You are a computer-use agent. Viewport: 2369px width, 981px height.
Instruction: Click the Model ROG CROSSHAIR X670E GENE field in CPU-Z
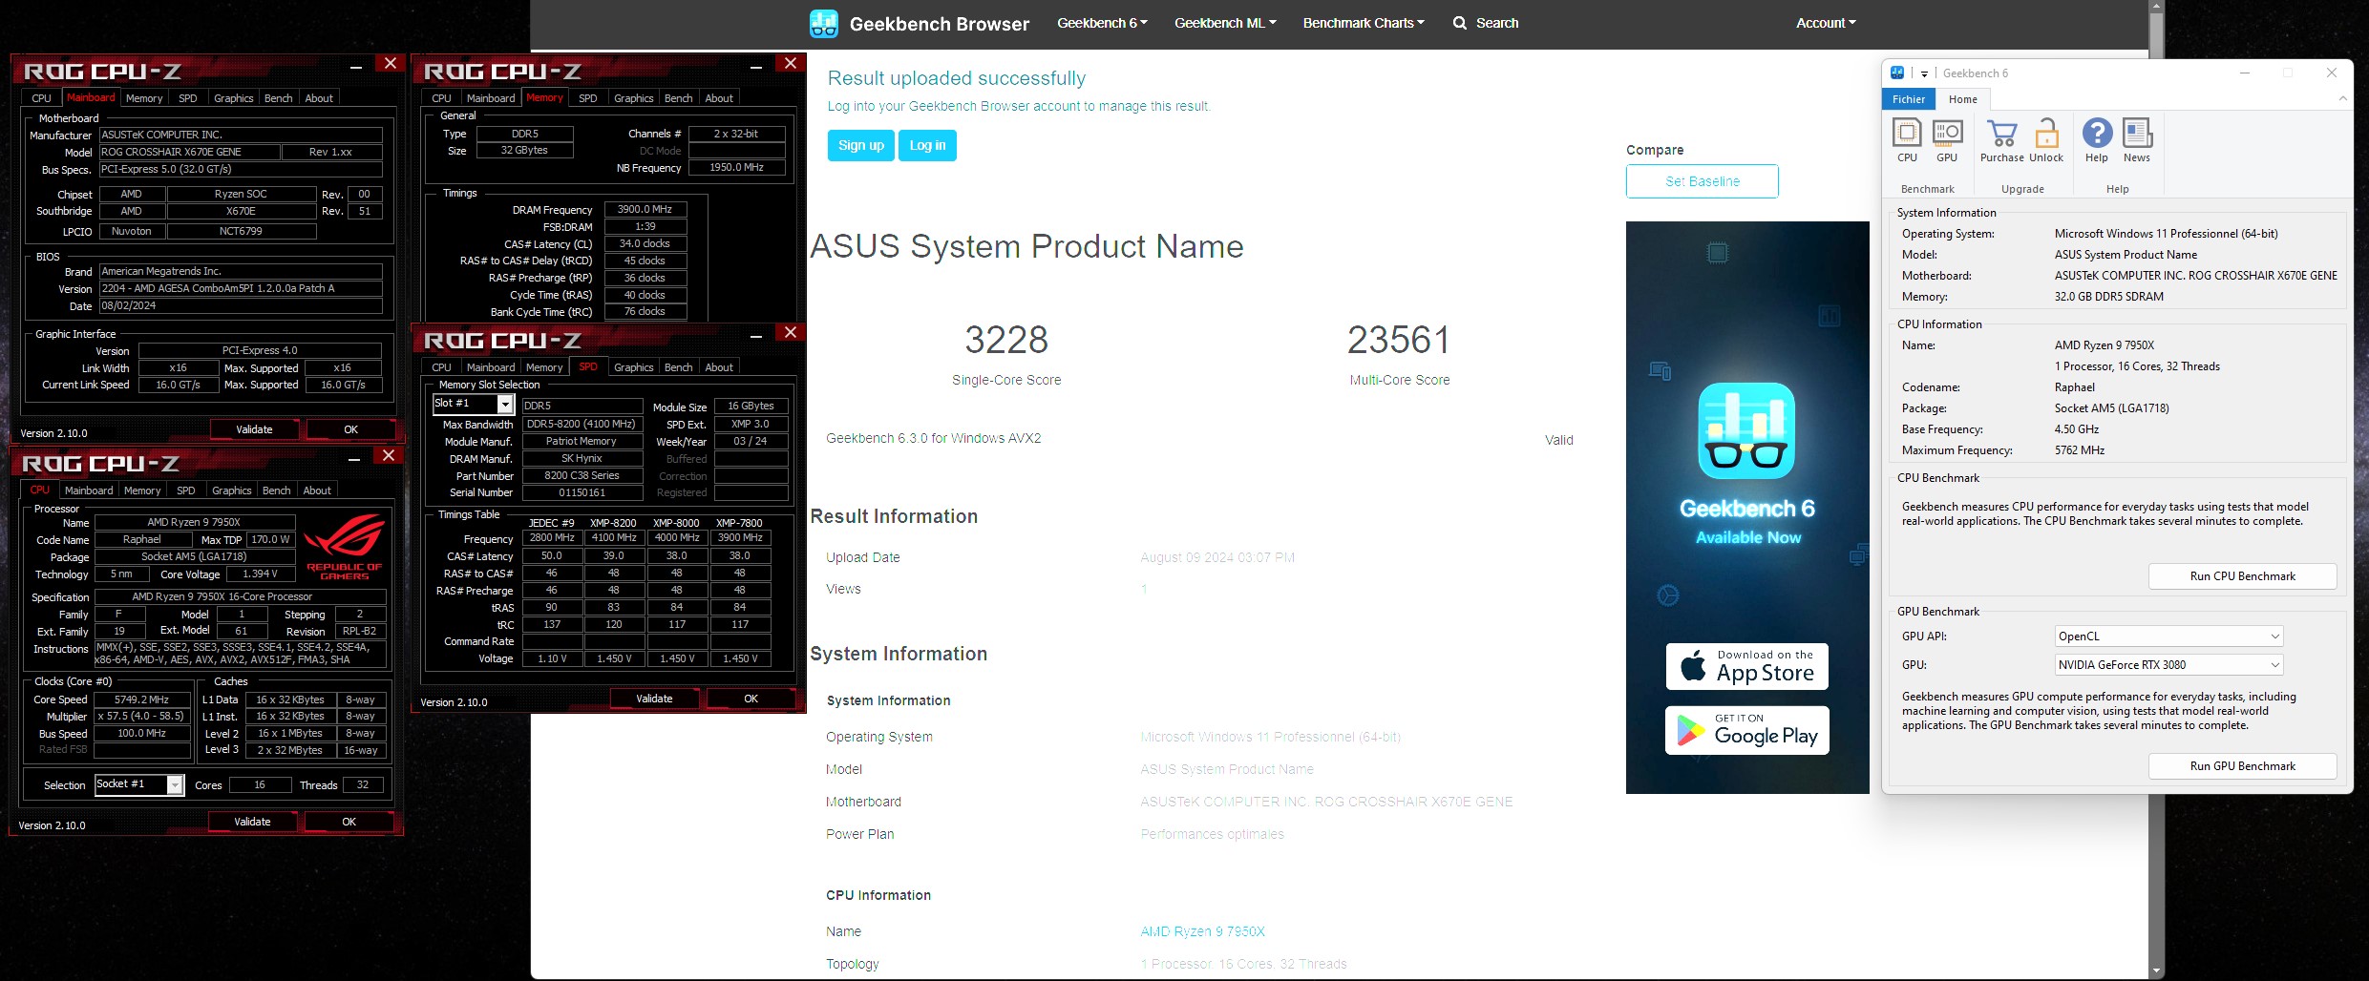[x=190, y=152]
